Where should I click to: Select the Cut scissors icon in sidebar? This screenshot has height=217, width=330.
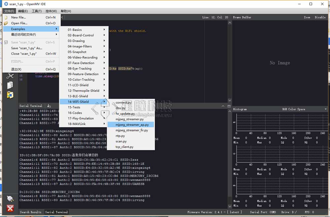coord(10,76)
